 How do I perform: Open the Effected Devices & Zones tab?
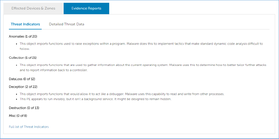click(33, 8)
